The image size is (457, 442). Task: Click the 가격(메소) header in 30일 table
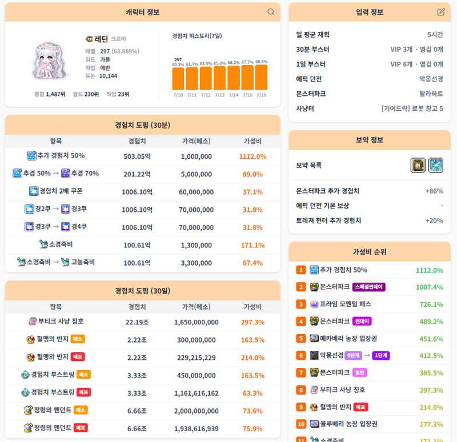[196, 307]
